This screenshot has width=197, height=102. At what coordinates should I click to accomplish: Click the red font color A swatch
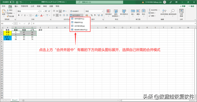pyautogui.click(x=42, y=15)
